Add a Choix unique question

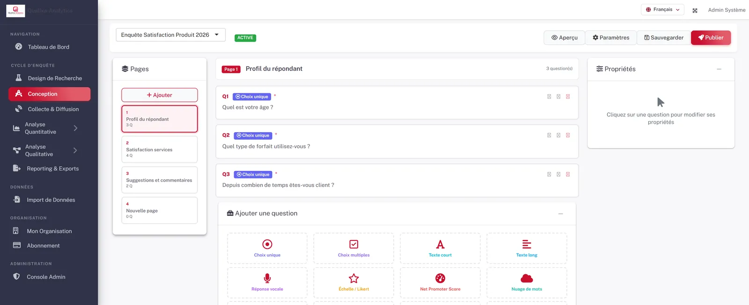(267, 248)
